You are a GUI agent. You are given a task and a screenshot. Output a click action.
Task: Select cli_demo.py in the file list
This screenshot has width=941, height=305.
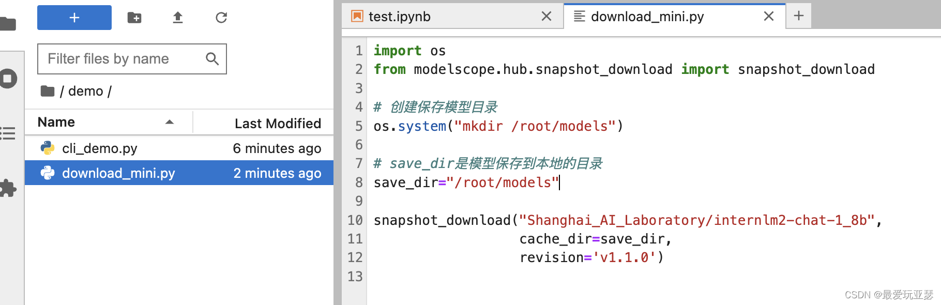click(179, 148)
